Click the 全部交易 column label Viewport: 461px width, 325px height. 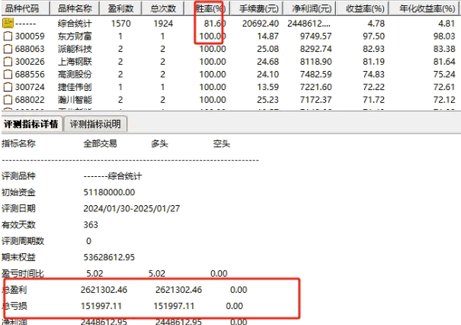(101, 143)
